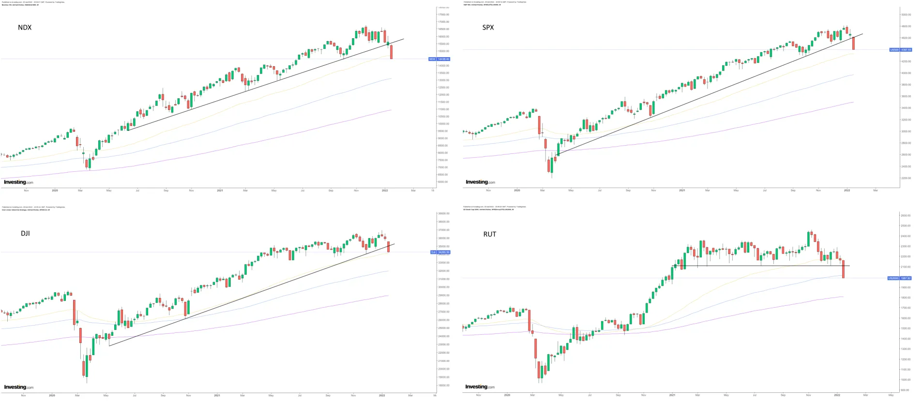Click the Investing.com logo in the NDX chart

tap(18, 182)
